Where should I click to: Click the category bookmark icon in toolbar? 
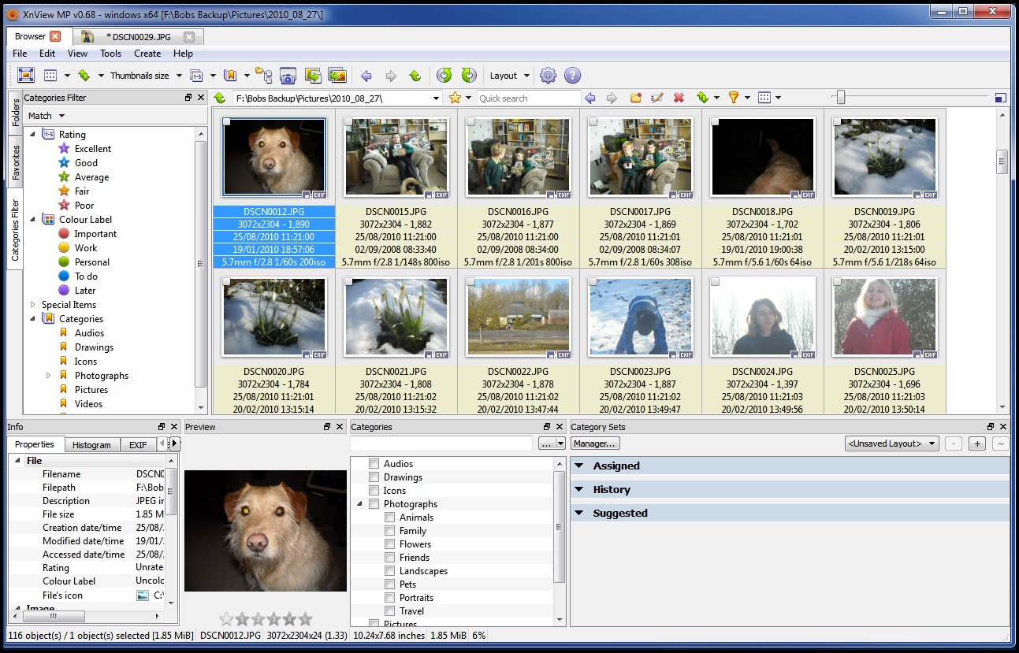pyautogui.click(x=230, y=76)
